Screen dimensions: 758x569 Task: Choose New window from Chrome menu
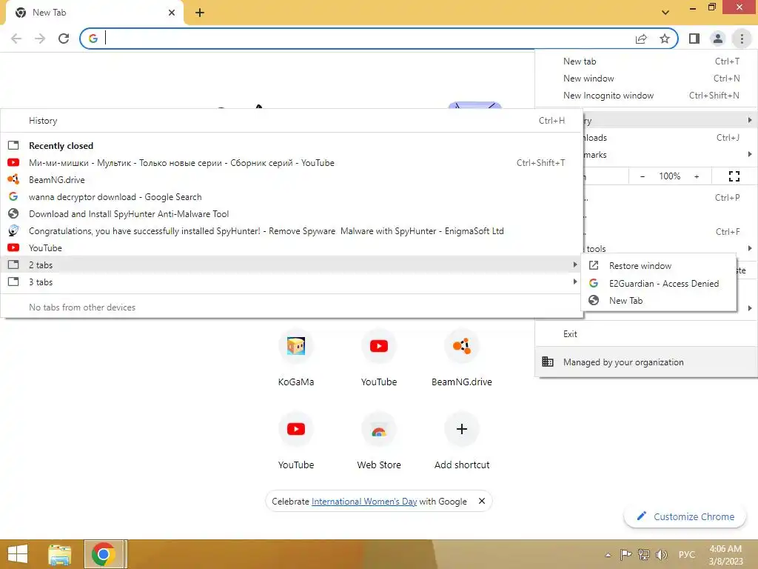(x=646, y=79)
